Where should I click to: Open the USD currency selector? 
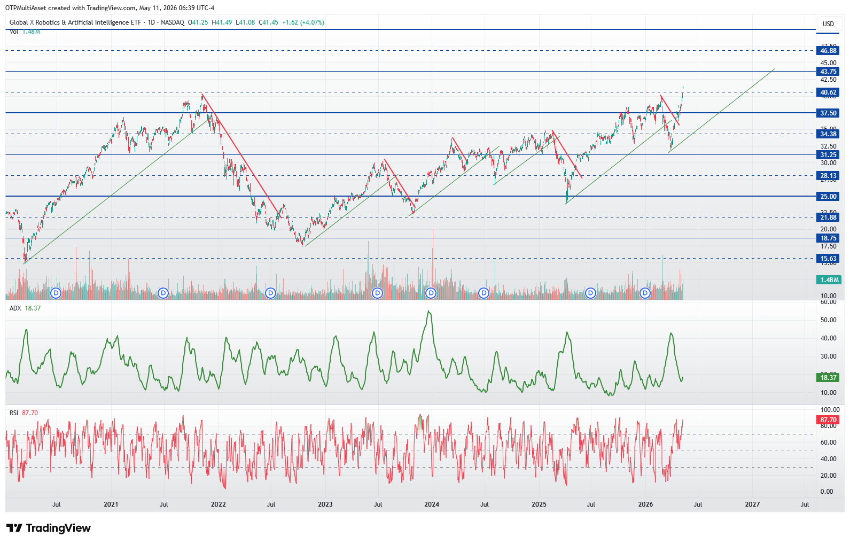tap(828, 24)
